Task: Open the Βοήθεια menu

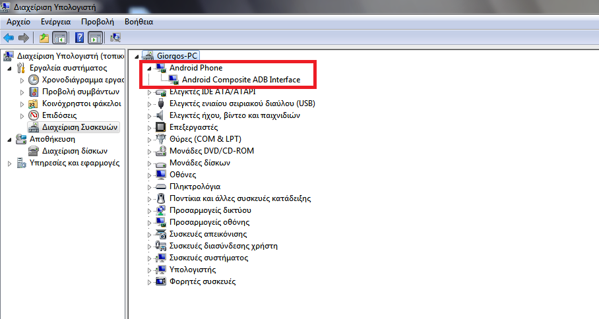Action: 139,22
